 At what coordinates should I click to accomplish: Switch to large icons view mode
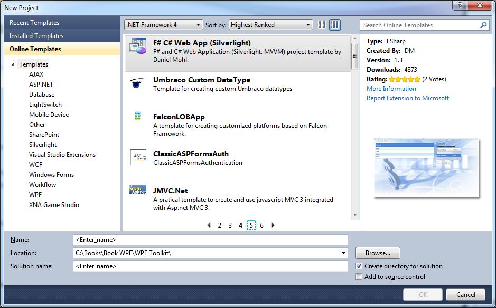(x=334, y=24)
